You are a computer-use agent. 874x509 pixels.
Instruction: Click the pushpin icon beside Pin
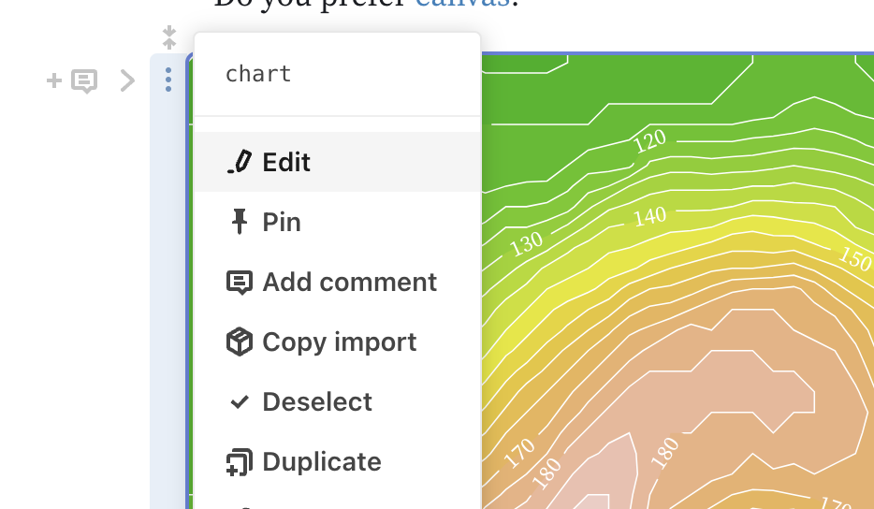240,222
